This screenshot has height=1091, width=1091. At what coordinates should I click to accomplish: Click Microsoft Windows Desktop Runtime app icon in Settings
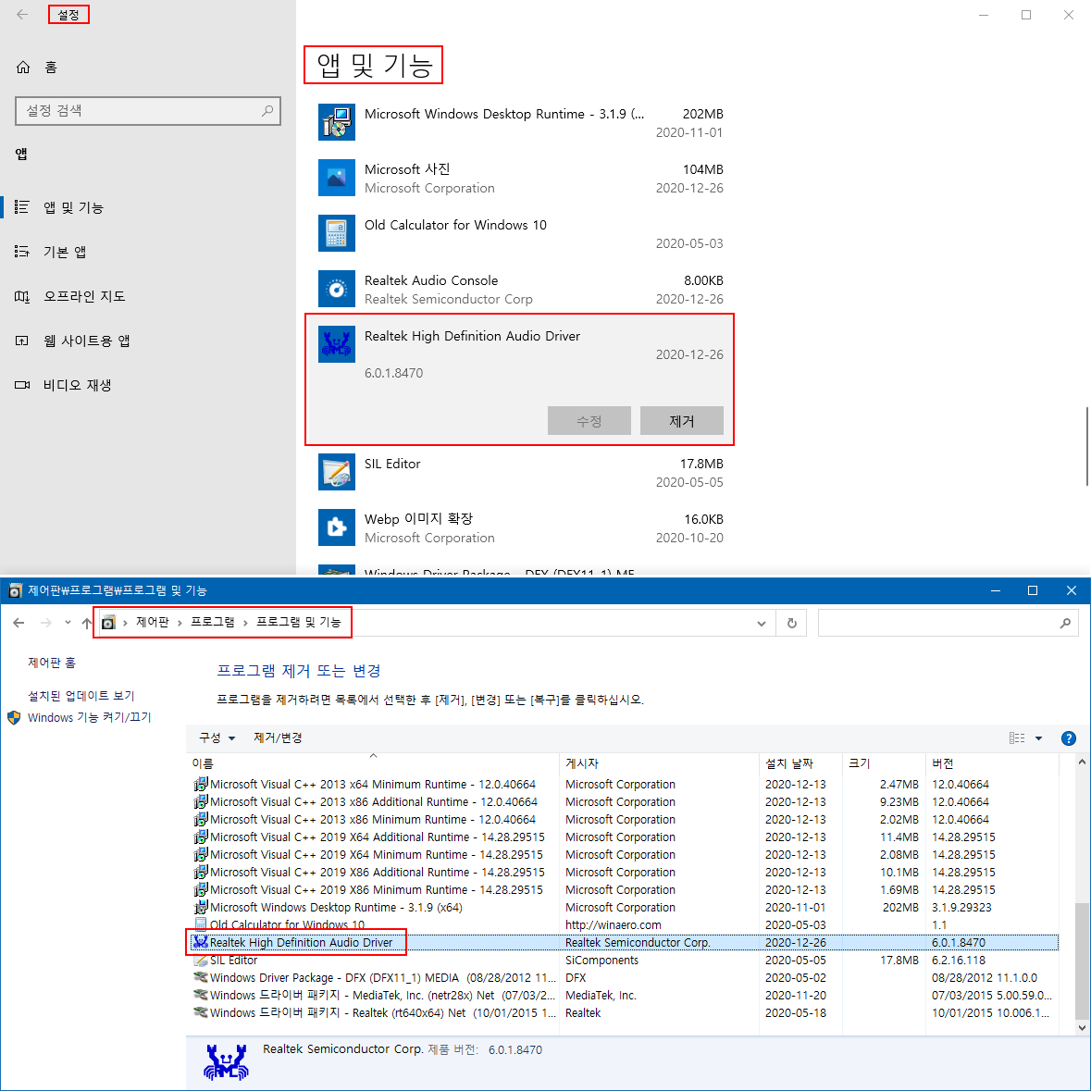337,122
